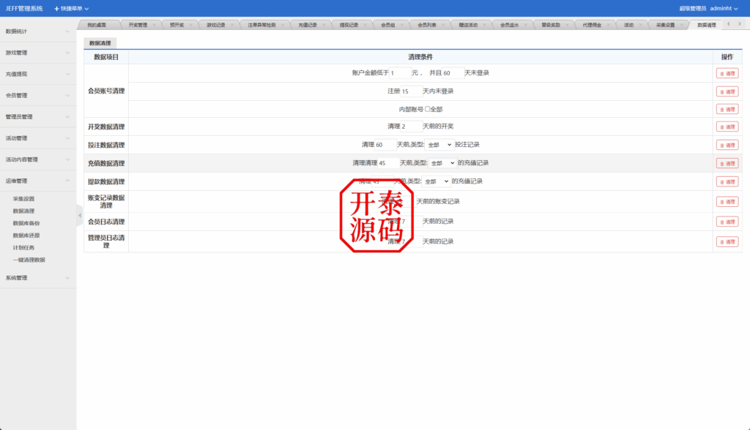Click the 清理 icon for 投注数据清理
Viewport: 750px width, 430px height.
click(x=727, y=145)
